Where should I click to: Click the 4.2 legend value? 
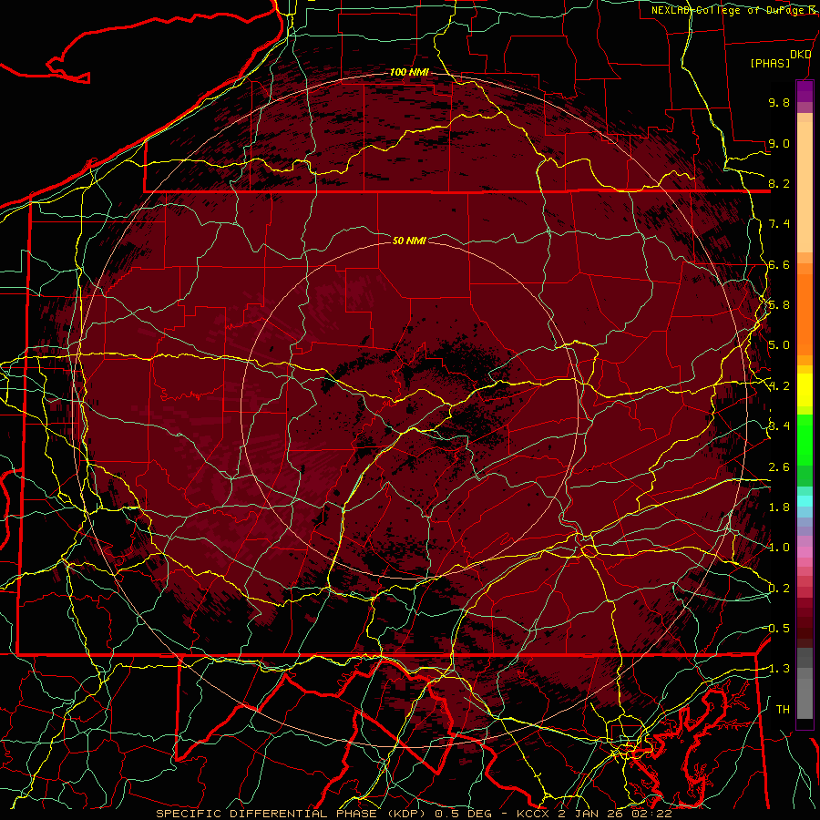[x=779, y=386]
